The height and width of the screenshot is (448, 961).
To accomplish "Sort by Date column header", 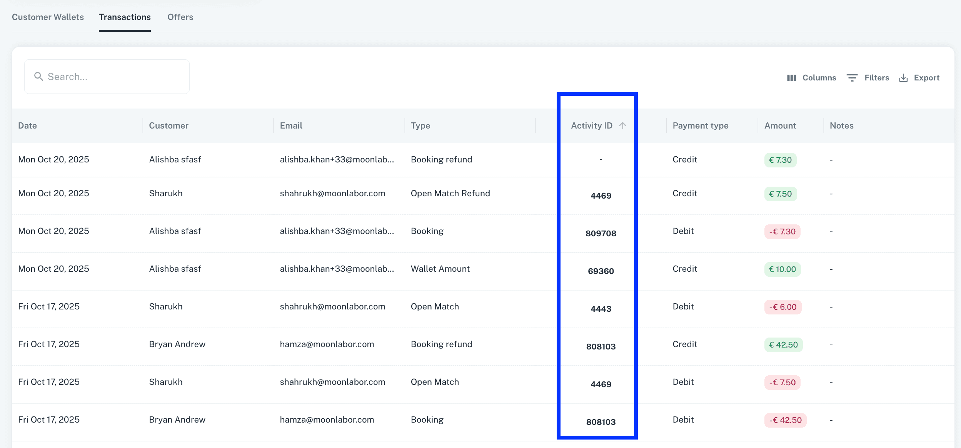I will click(x=27, y=125).
